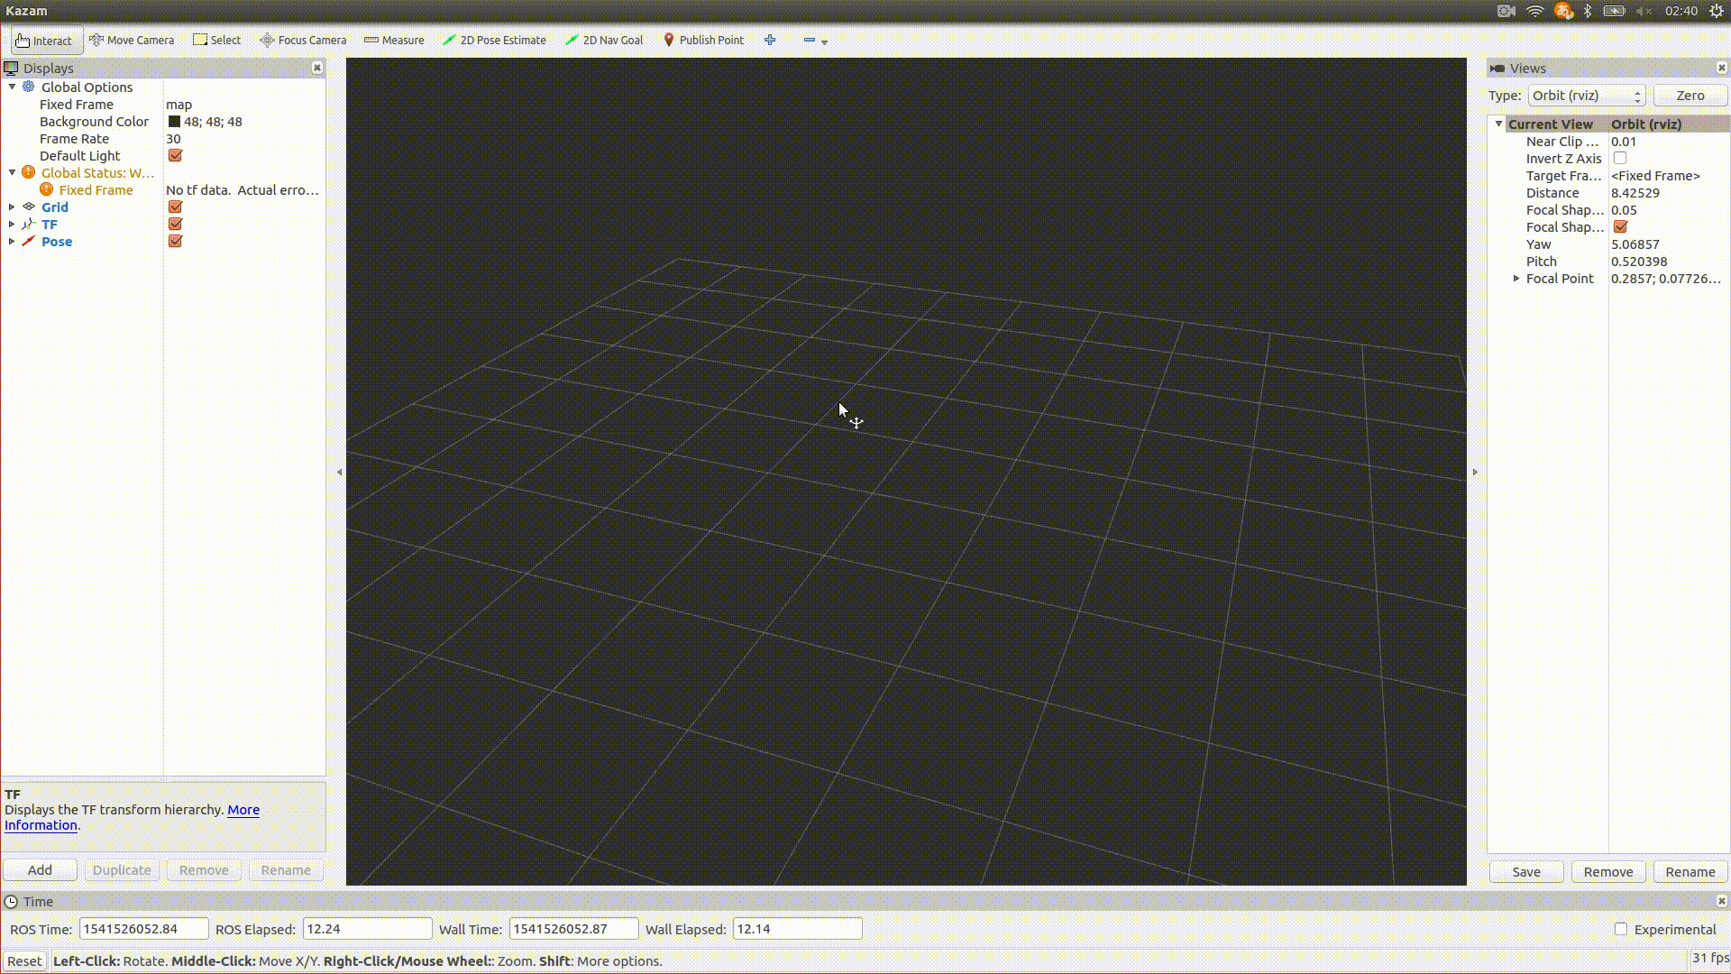This screenshot has width=1731, height=974.
Task: Close the Displays panel
Action: 317,68
